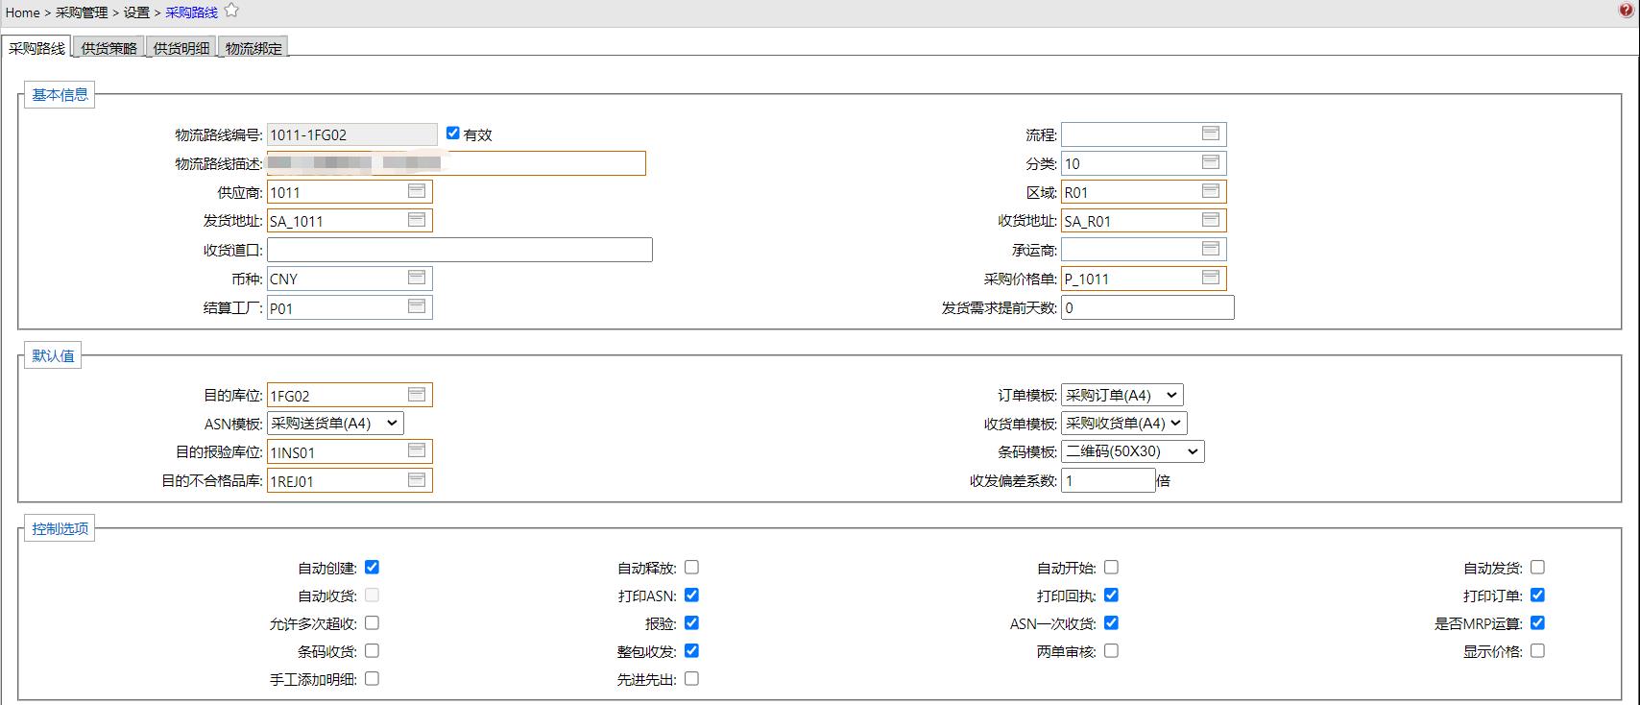
Task: Enable the 先进先出 checkbox
Action: point(691,678)
